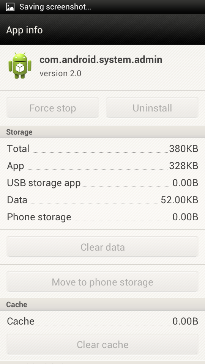This screenshot has width=205, height=364.
Task: Tap the 380KB total size value
Action: [184, 149]
